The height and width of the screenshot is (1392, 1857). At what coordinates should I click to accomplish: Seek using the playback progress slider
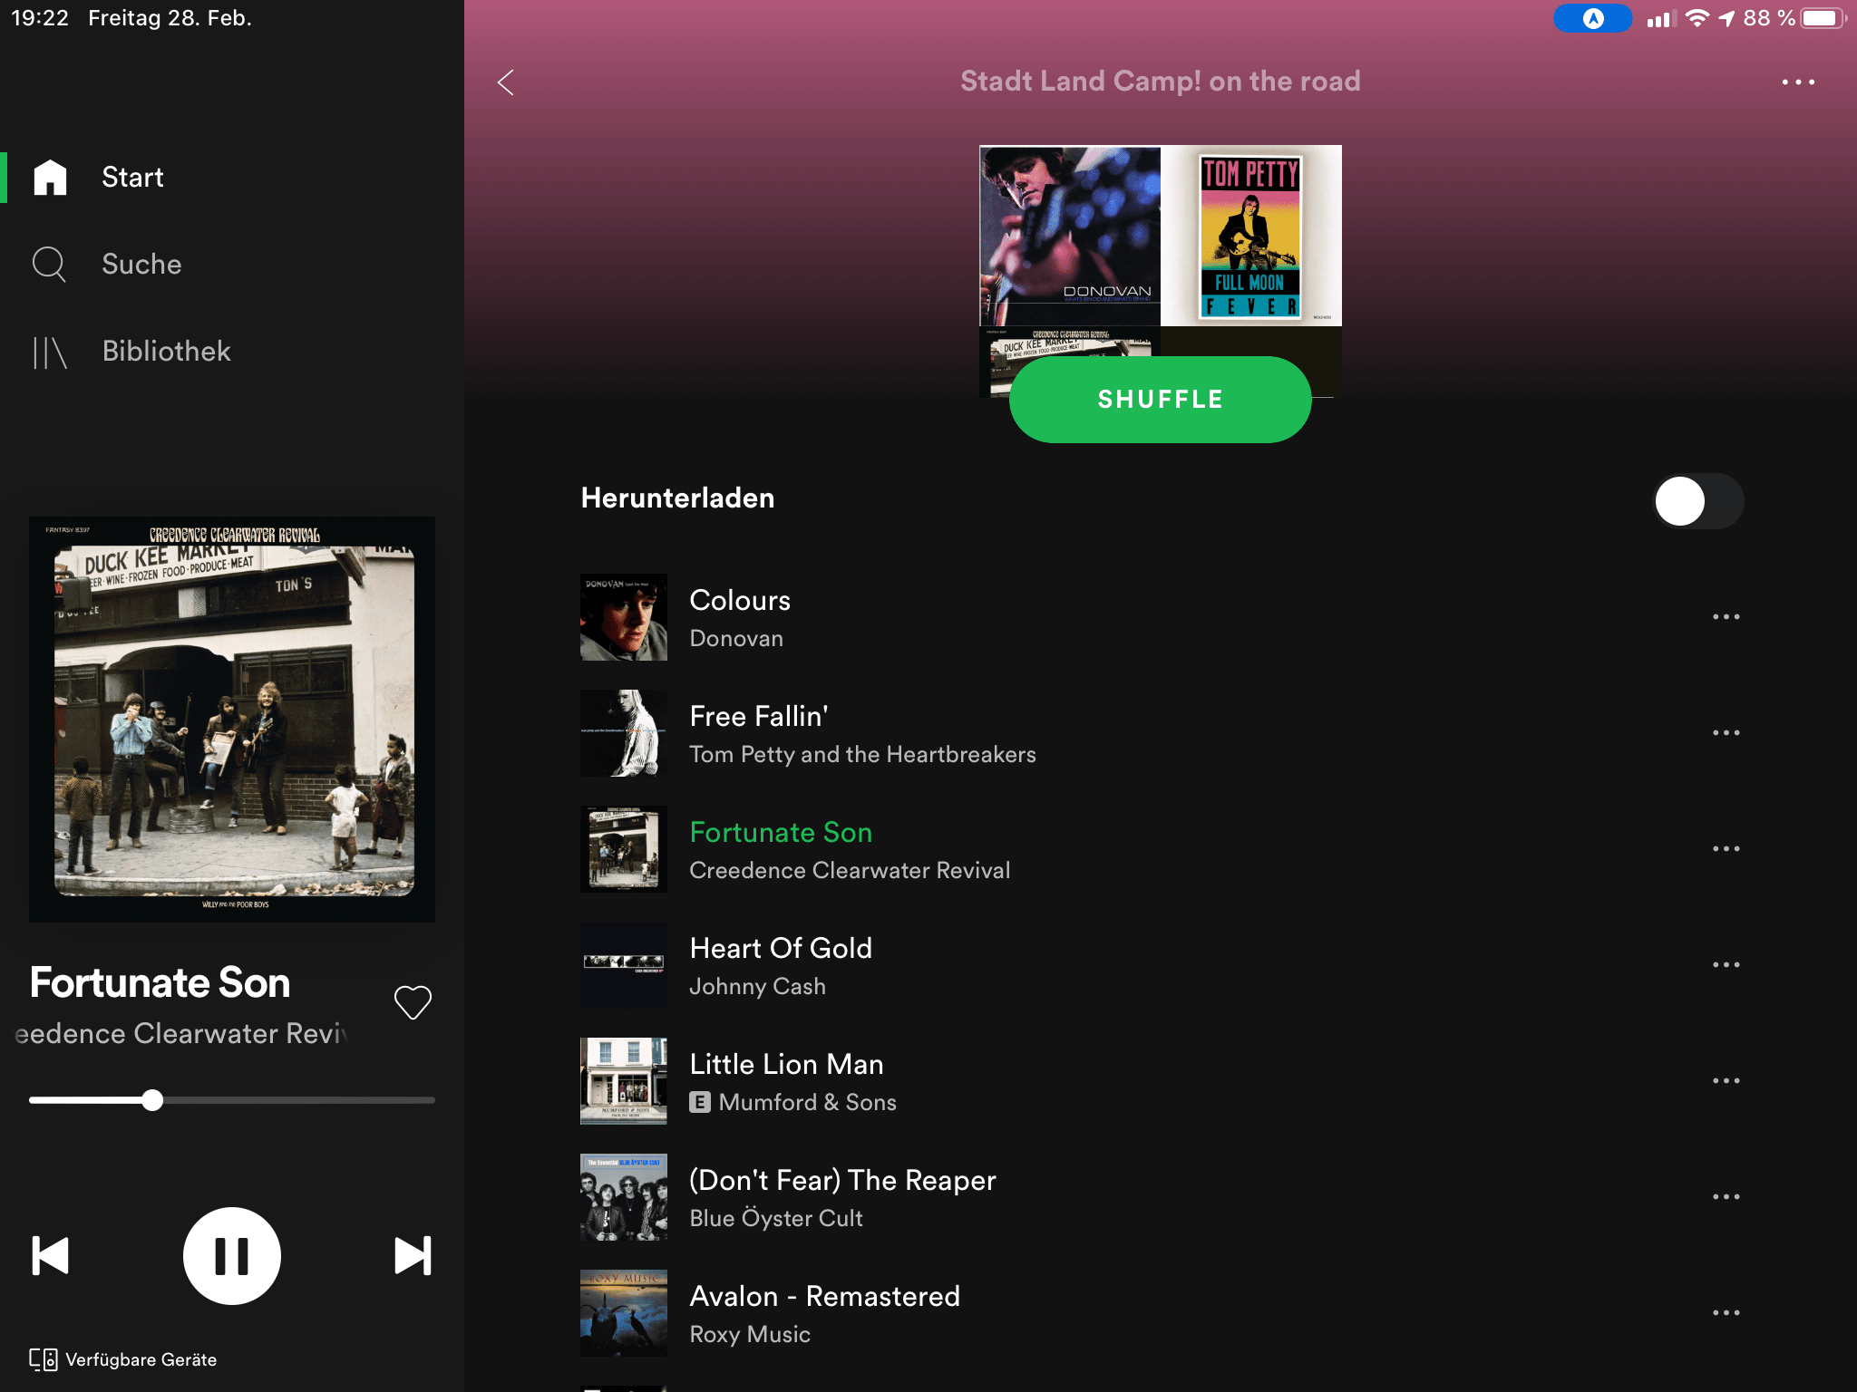(x=232, y=1100)
